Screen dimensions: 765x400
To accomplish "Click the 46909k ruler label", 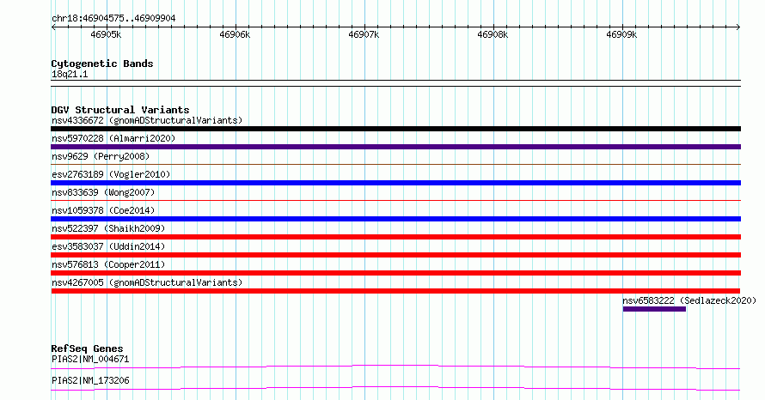I will point(621,34).
